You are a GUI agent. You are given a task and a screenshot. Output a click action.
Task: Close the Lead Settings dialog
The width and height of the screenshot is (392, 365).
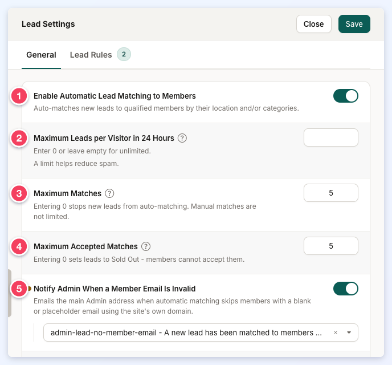click(313, 24)
